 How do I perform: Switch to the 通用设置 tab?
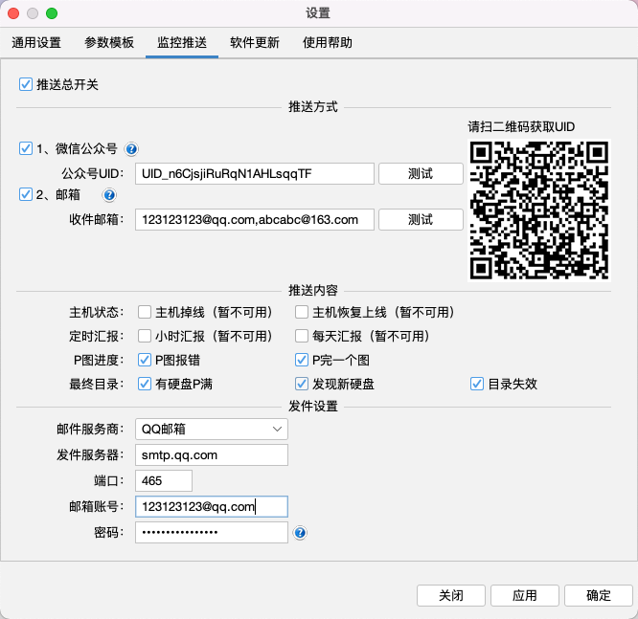36,43
